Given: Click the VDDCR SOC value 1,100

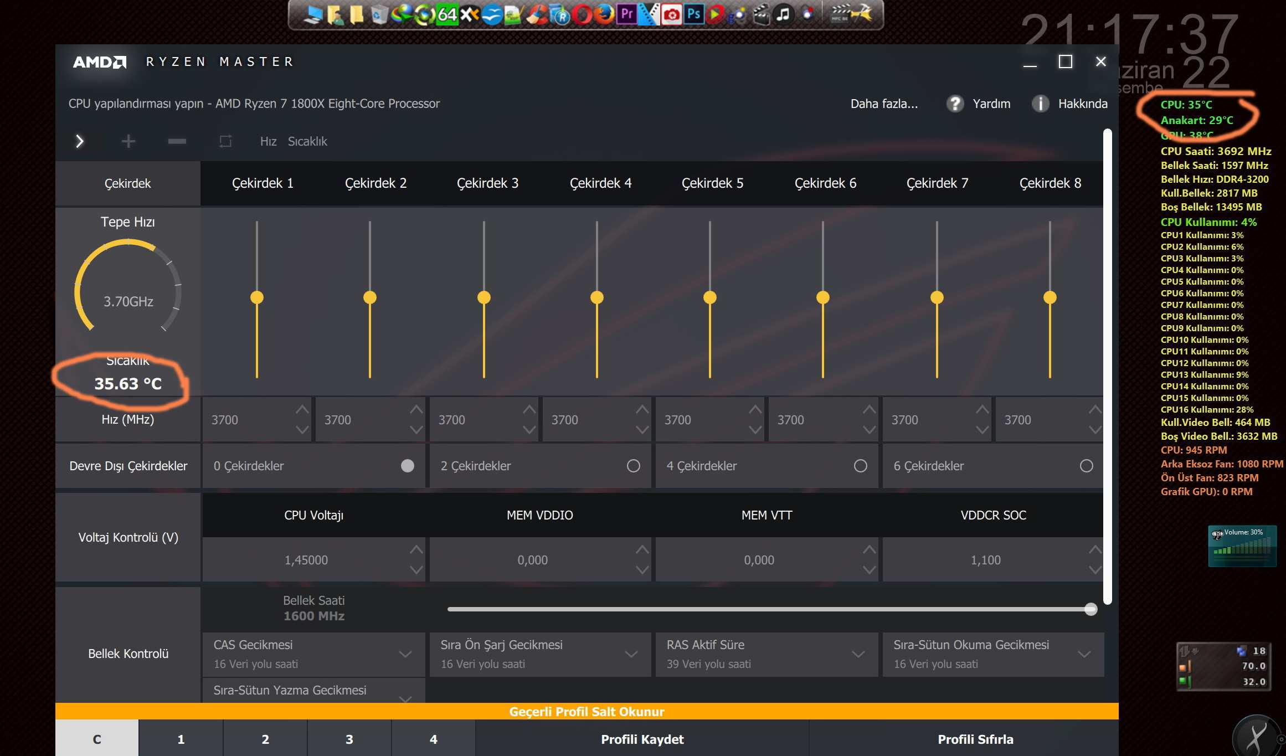Looking at the screenshot, I should coord(985,560).
